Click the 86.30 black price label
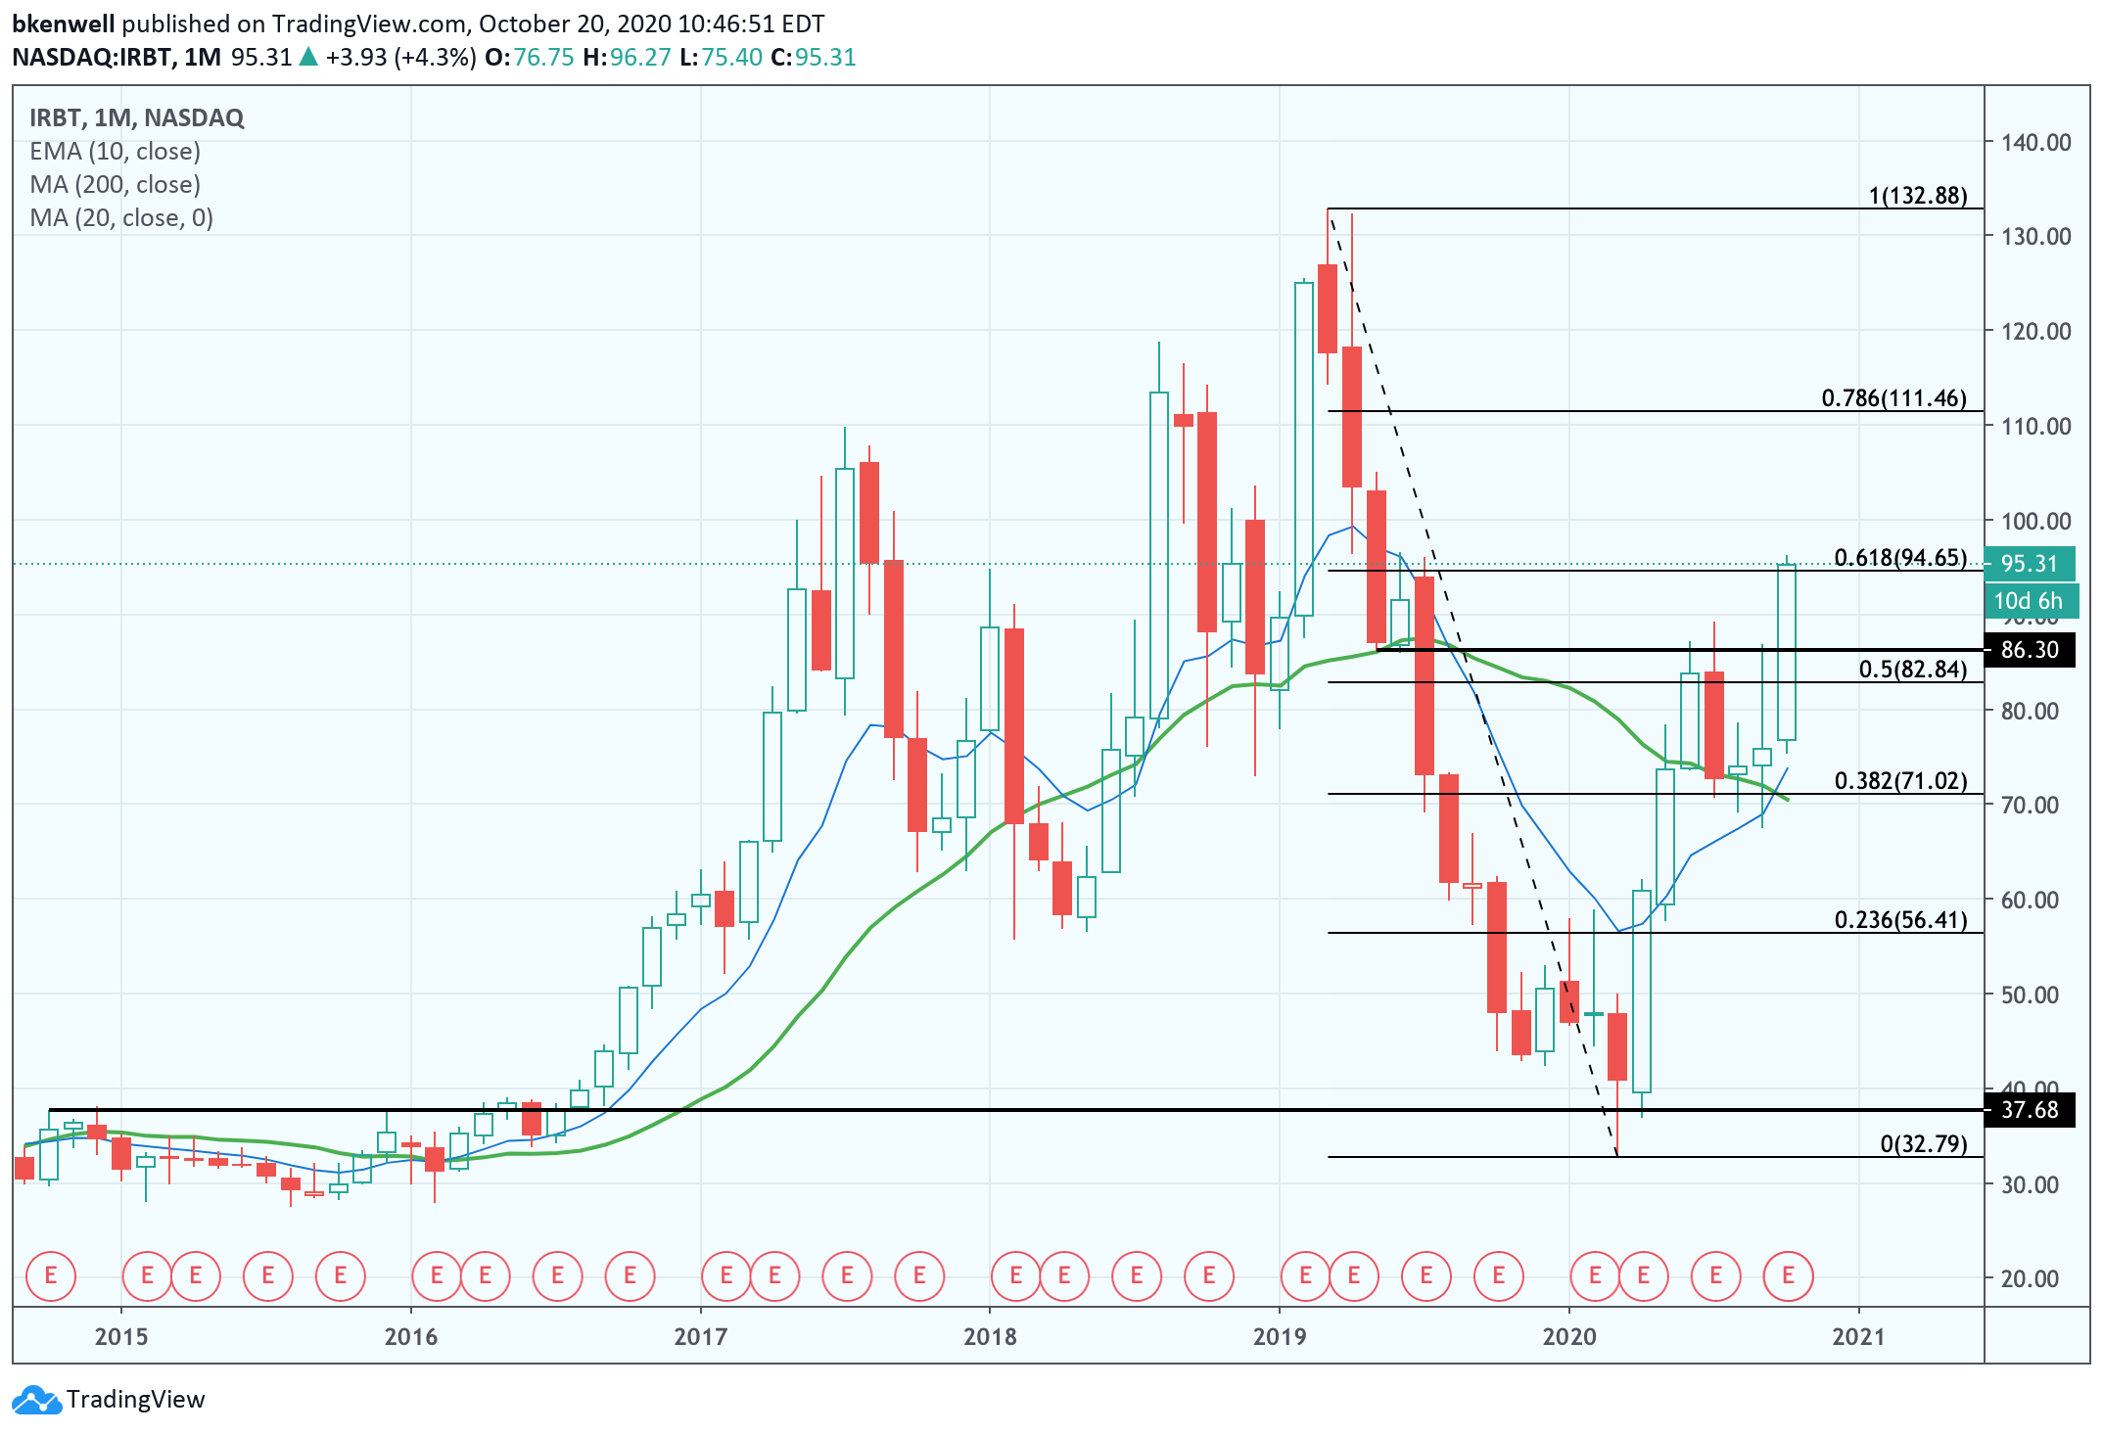 [2029, 650]
